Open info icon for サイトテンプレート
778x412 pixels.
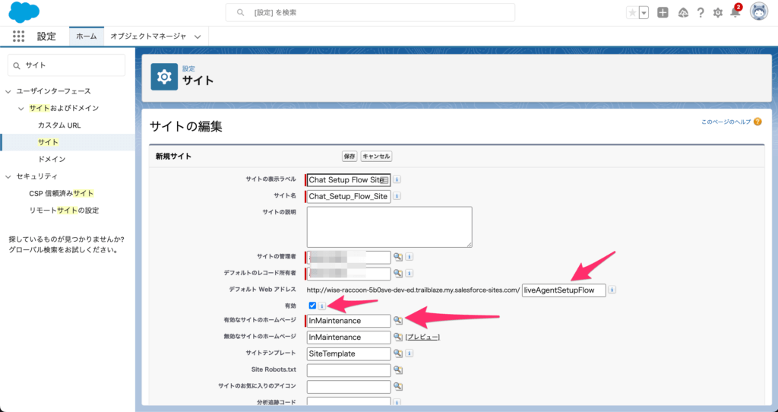pos(410,353)
